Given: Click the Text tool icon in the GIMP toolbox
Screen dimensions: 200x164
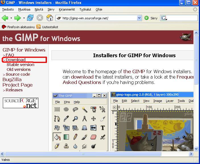Looking at the screenshot, I should tap(103, 128).
